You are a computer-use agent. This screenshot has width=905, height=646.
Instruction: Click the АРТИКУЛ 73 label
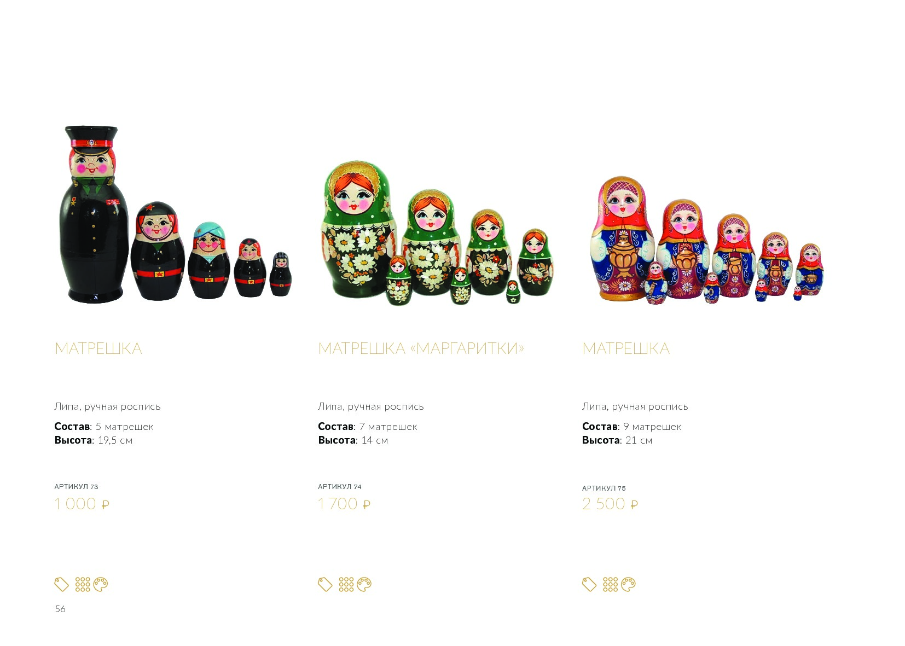(x=76, y=486)
